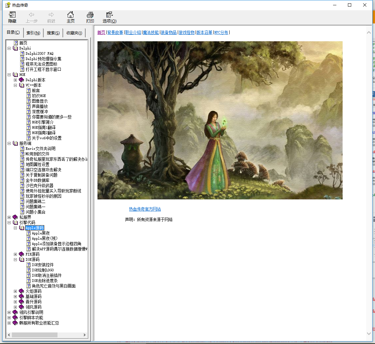Click the book icon beside 引擎代码
Image resolution: width=375 pixels, height=344 pixels.
(15, 223)
